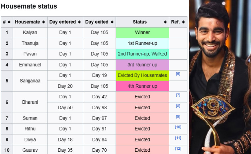
Task: Open the winner photo with trophy
Action: 220,77
